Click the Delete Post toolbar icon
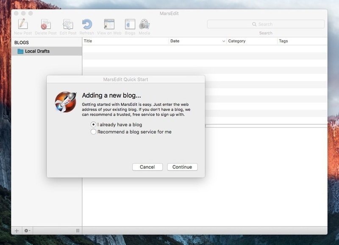 (45, 25)
